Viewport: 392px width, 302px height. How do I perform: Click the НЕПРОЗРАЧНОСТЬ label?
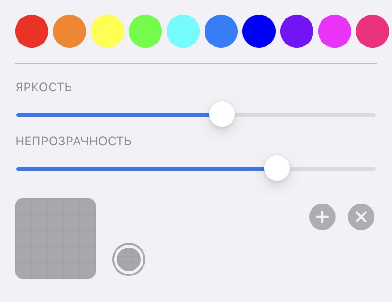pyautogui.click(x=73, y=141)
